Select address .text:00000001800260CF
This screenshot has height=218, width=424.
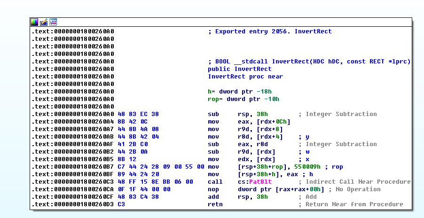coord(73,197)
